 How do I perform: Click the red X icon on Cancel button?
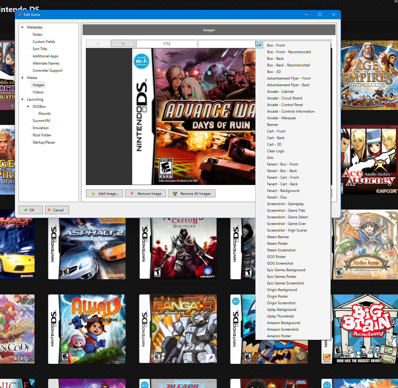coord(49,210)
